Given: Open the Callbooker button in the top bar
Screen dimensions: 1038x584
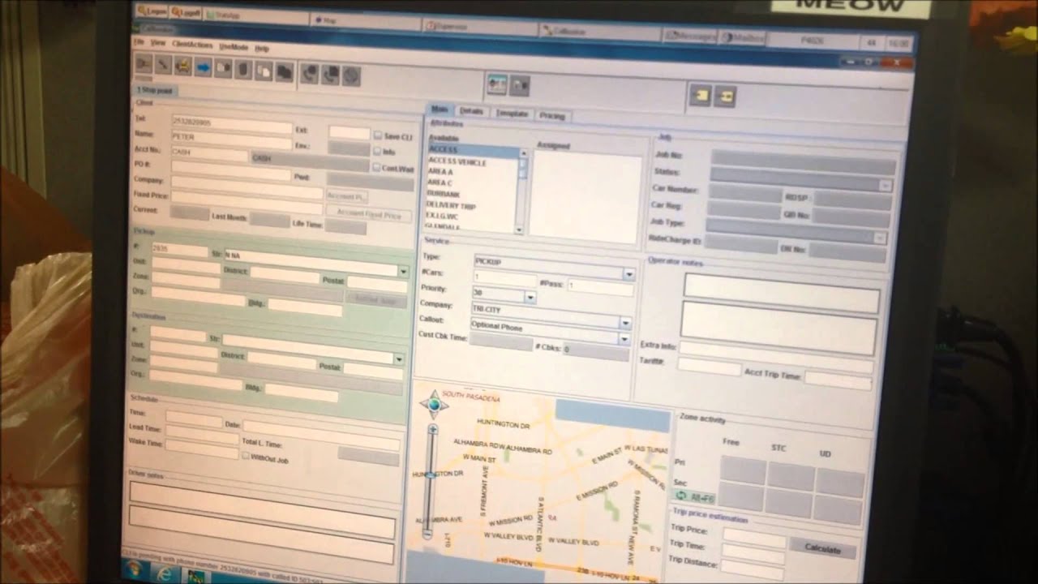Looking at the screenshot, I should (x=598, y=31).
